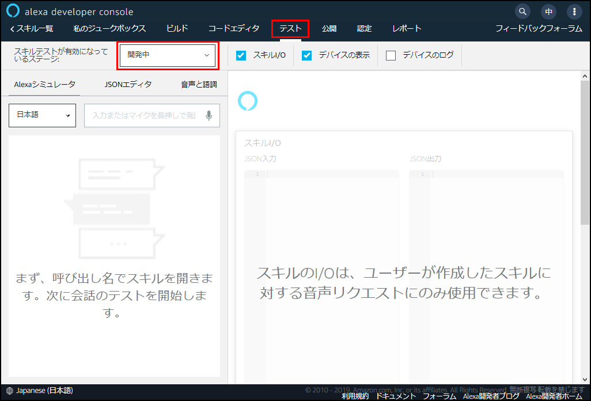
Task: Click the 私のジュークボックス skill name
Action: coord(109,29)
